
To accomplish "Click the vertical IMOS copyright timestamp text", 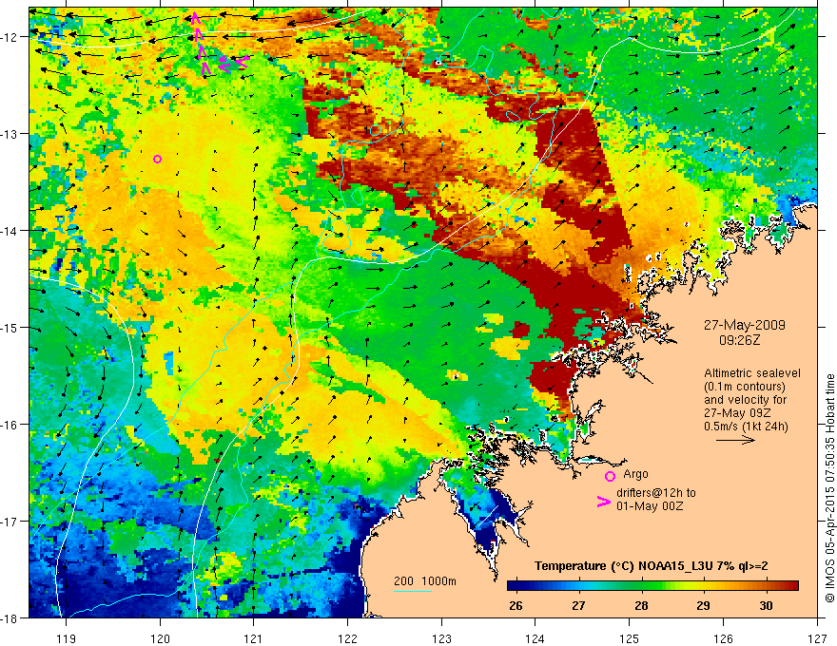I will click(x=829, y=488).
